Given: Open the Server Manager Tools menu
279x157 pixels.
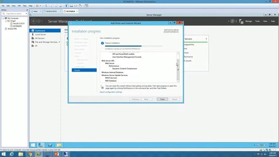Looking at the screenshot, I should [258, 21].
